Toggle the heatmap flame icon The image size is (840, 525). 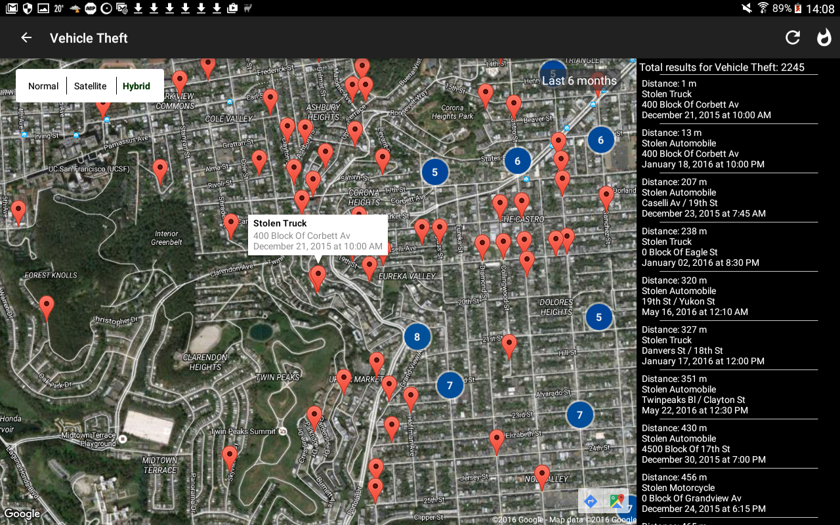click(x=824, y=38)
